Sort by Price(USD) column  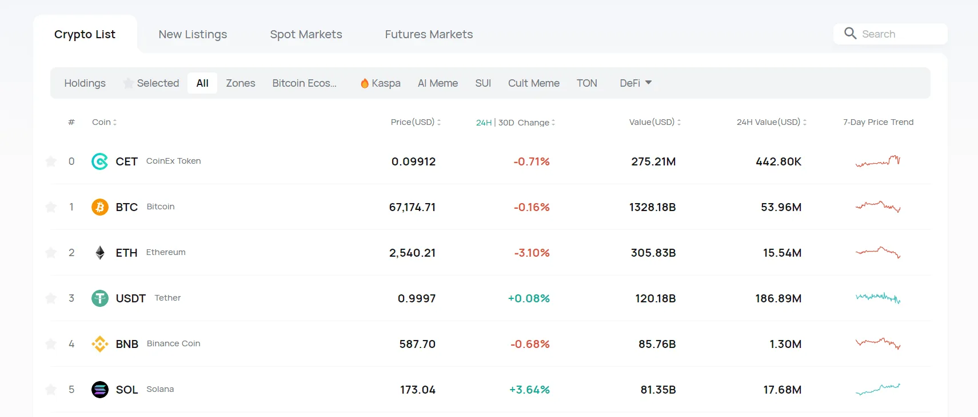[416, 122]
